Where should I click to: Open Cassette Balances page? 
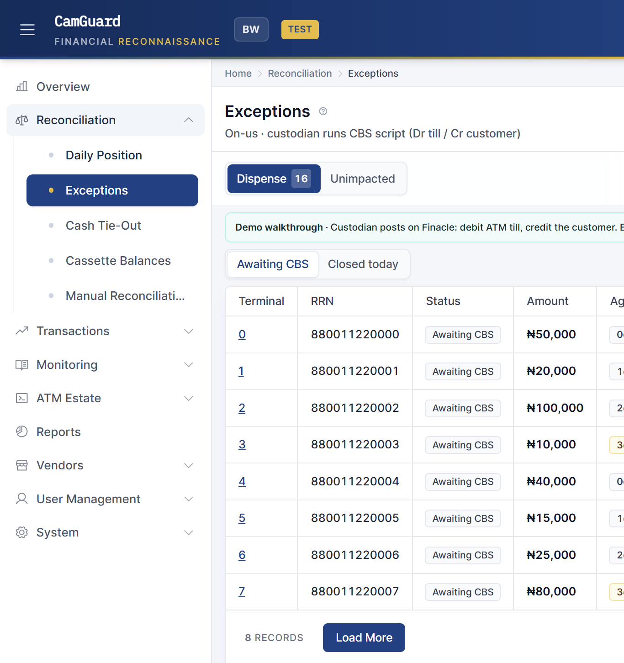point(112,261)
